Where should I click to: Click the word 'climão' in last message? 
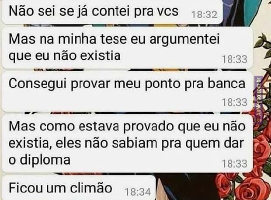coord(91,188)
